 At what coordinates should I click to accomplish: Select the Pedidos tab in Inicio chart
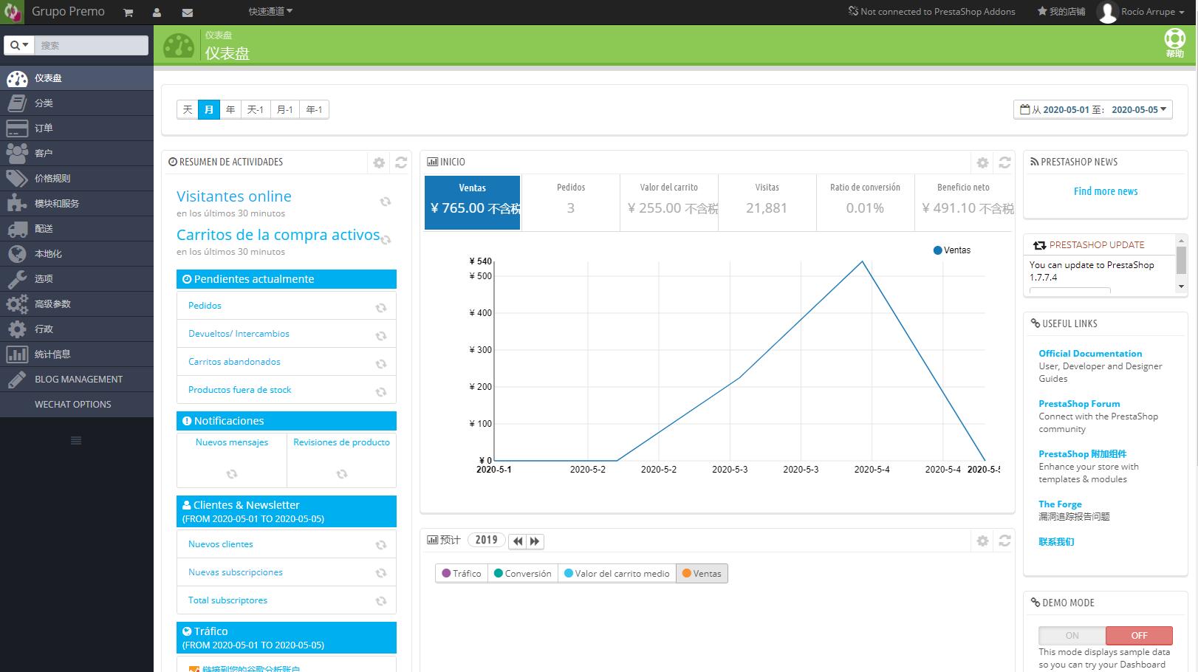click(x=570, y=199)
